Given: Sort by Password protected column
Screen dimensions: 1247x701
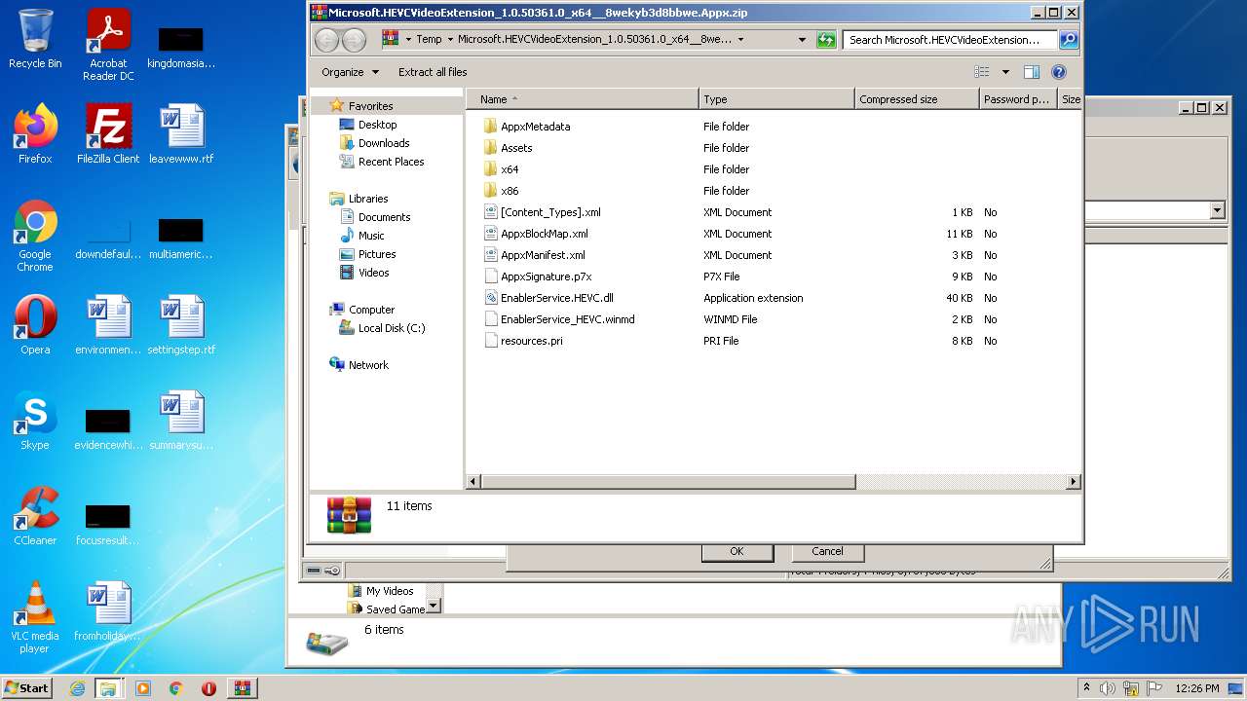Looking at the screenshot, I should (x=1018, y=99).
